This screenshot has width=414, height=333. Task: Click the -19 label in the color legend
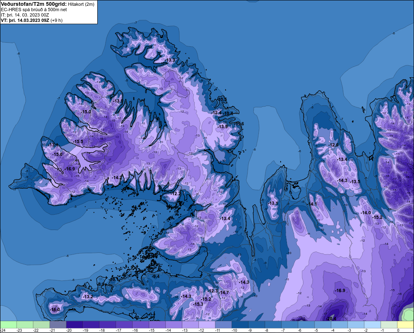[x=86, y=331]
